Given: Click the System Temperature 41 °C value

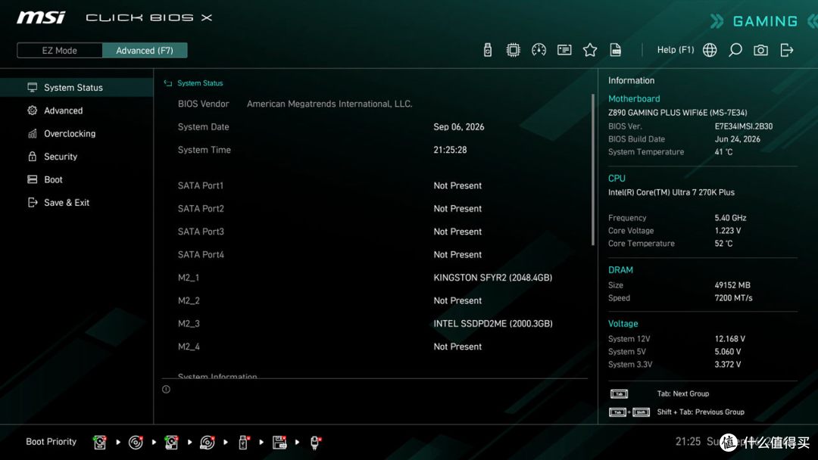Looking at the screenshot, I should pos(723,151).
